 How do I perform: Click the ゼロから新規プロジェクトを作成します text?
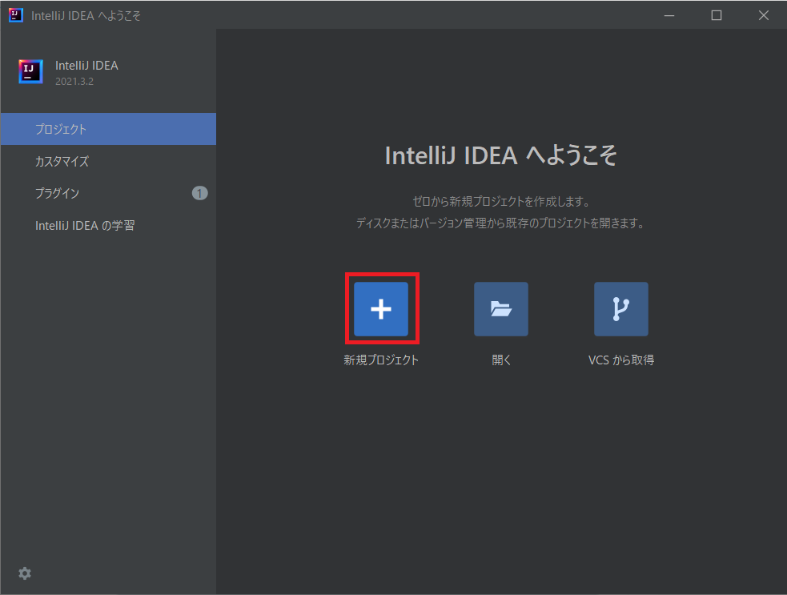(501, 201)
